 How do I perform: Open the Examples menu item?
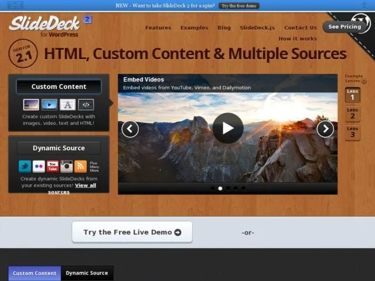tap(194, 28)
